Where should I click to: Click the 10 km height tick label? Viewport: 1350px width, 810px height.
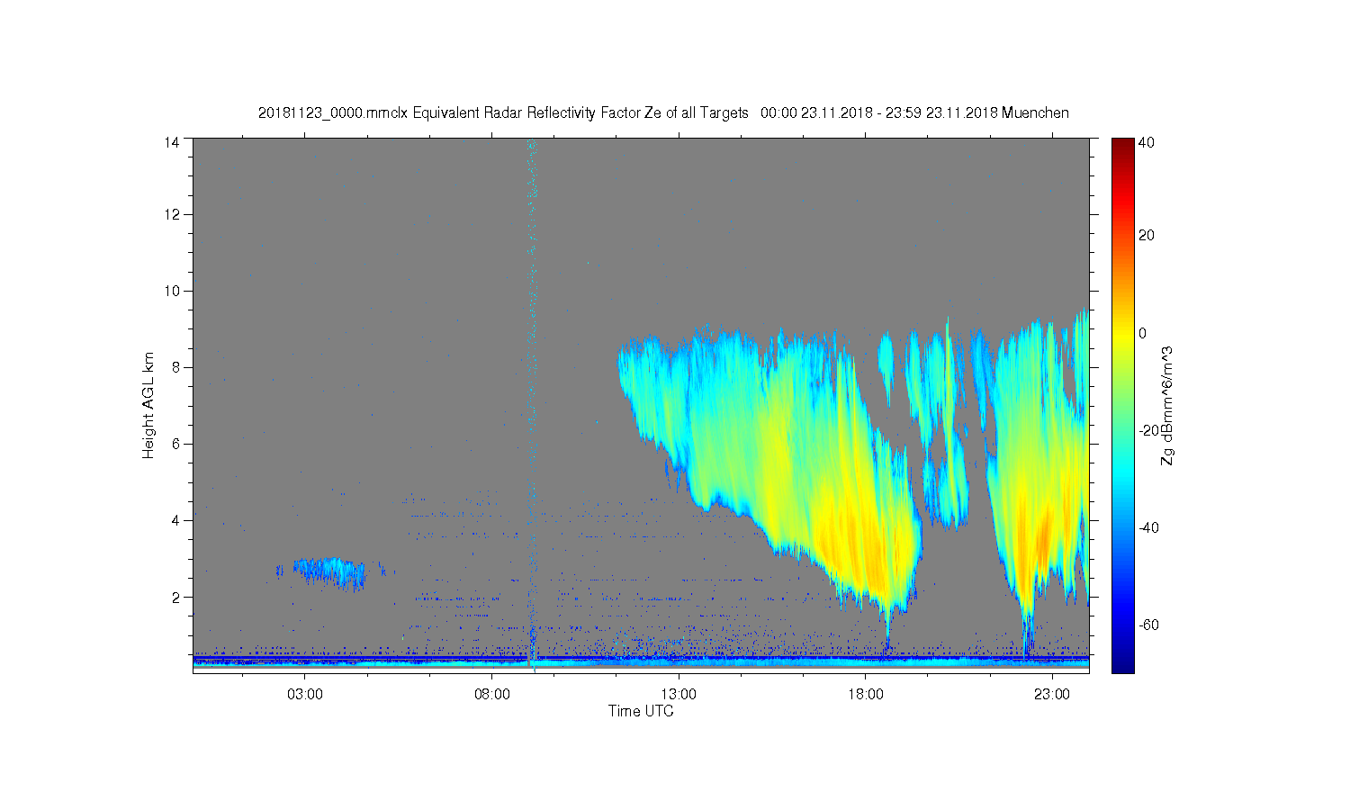point(171,291)
